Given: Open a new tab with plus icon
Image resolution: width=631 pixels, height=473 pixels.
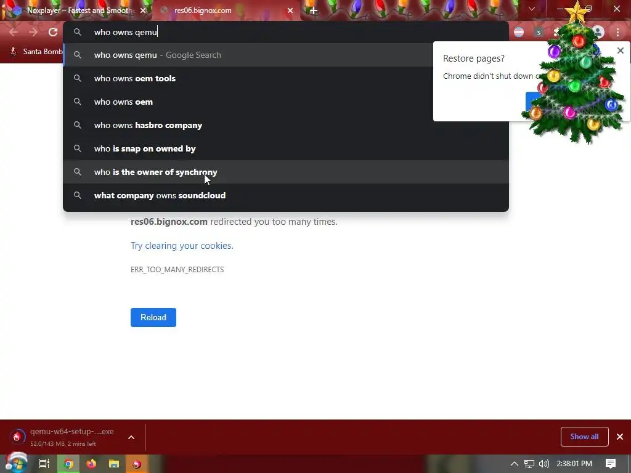Looking at the screenshot, I should [314, 10].
